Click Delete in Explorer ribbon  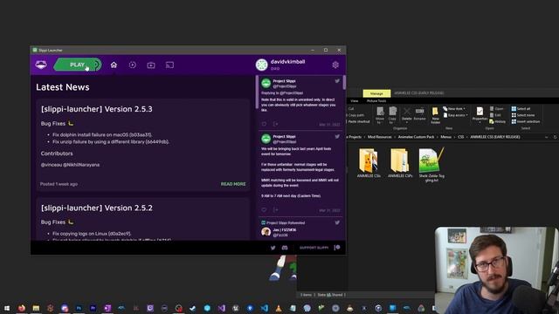[407, 114]
